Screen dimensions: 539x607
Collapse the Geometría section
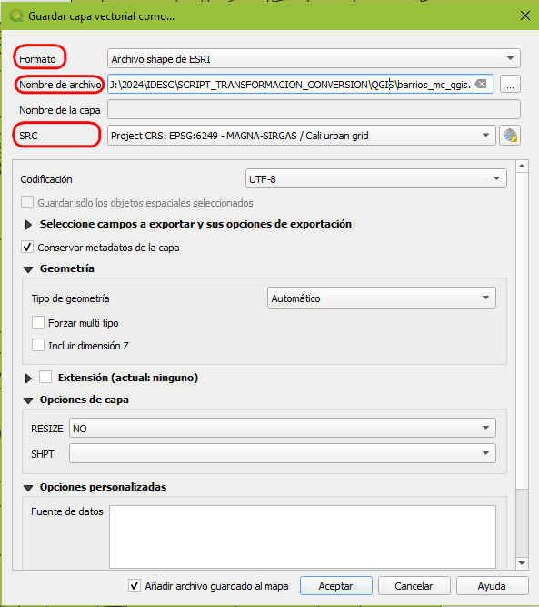28,269
